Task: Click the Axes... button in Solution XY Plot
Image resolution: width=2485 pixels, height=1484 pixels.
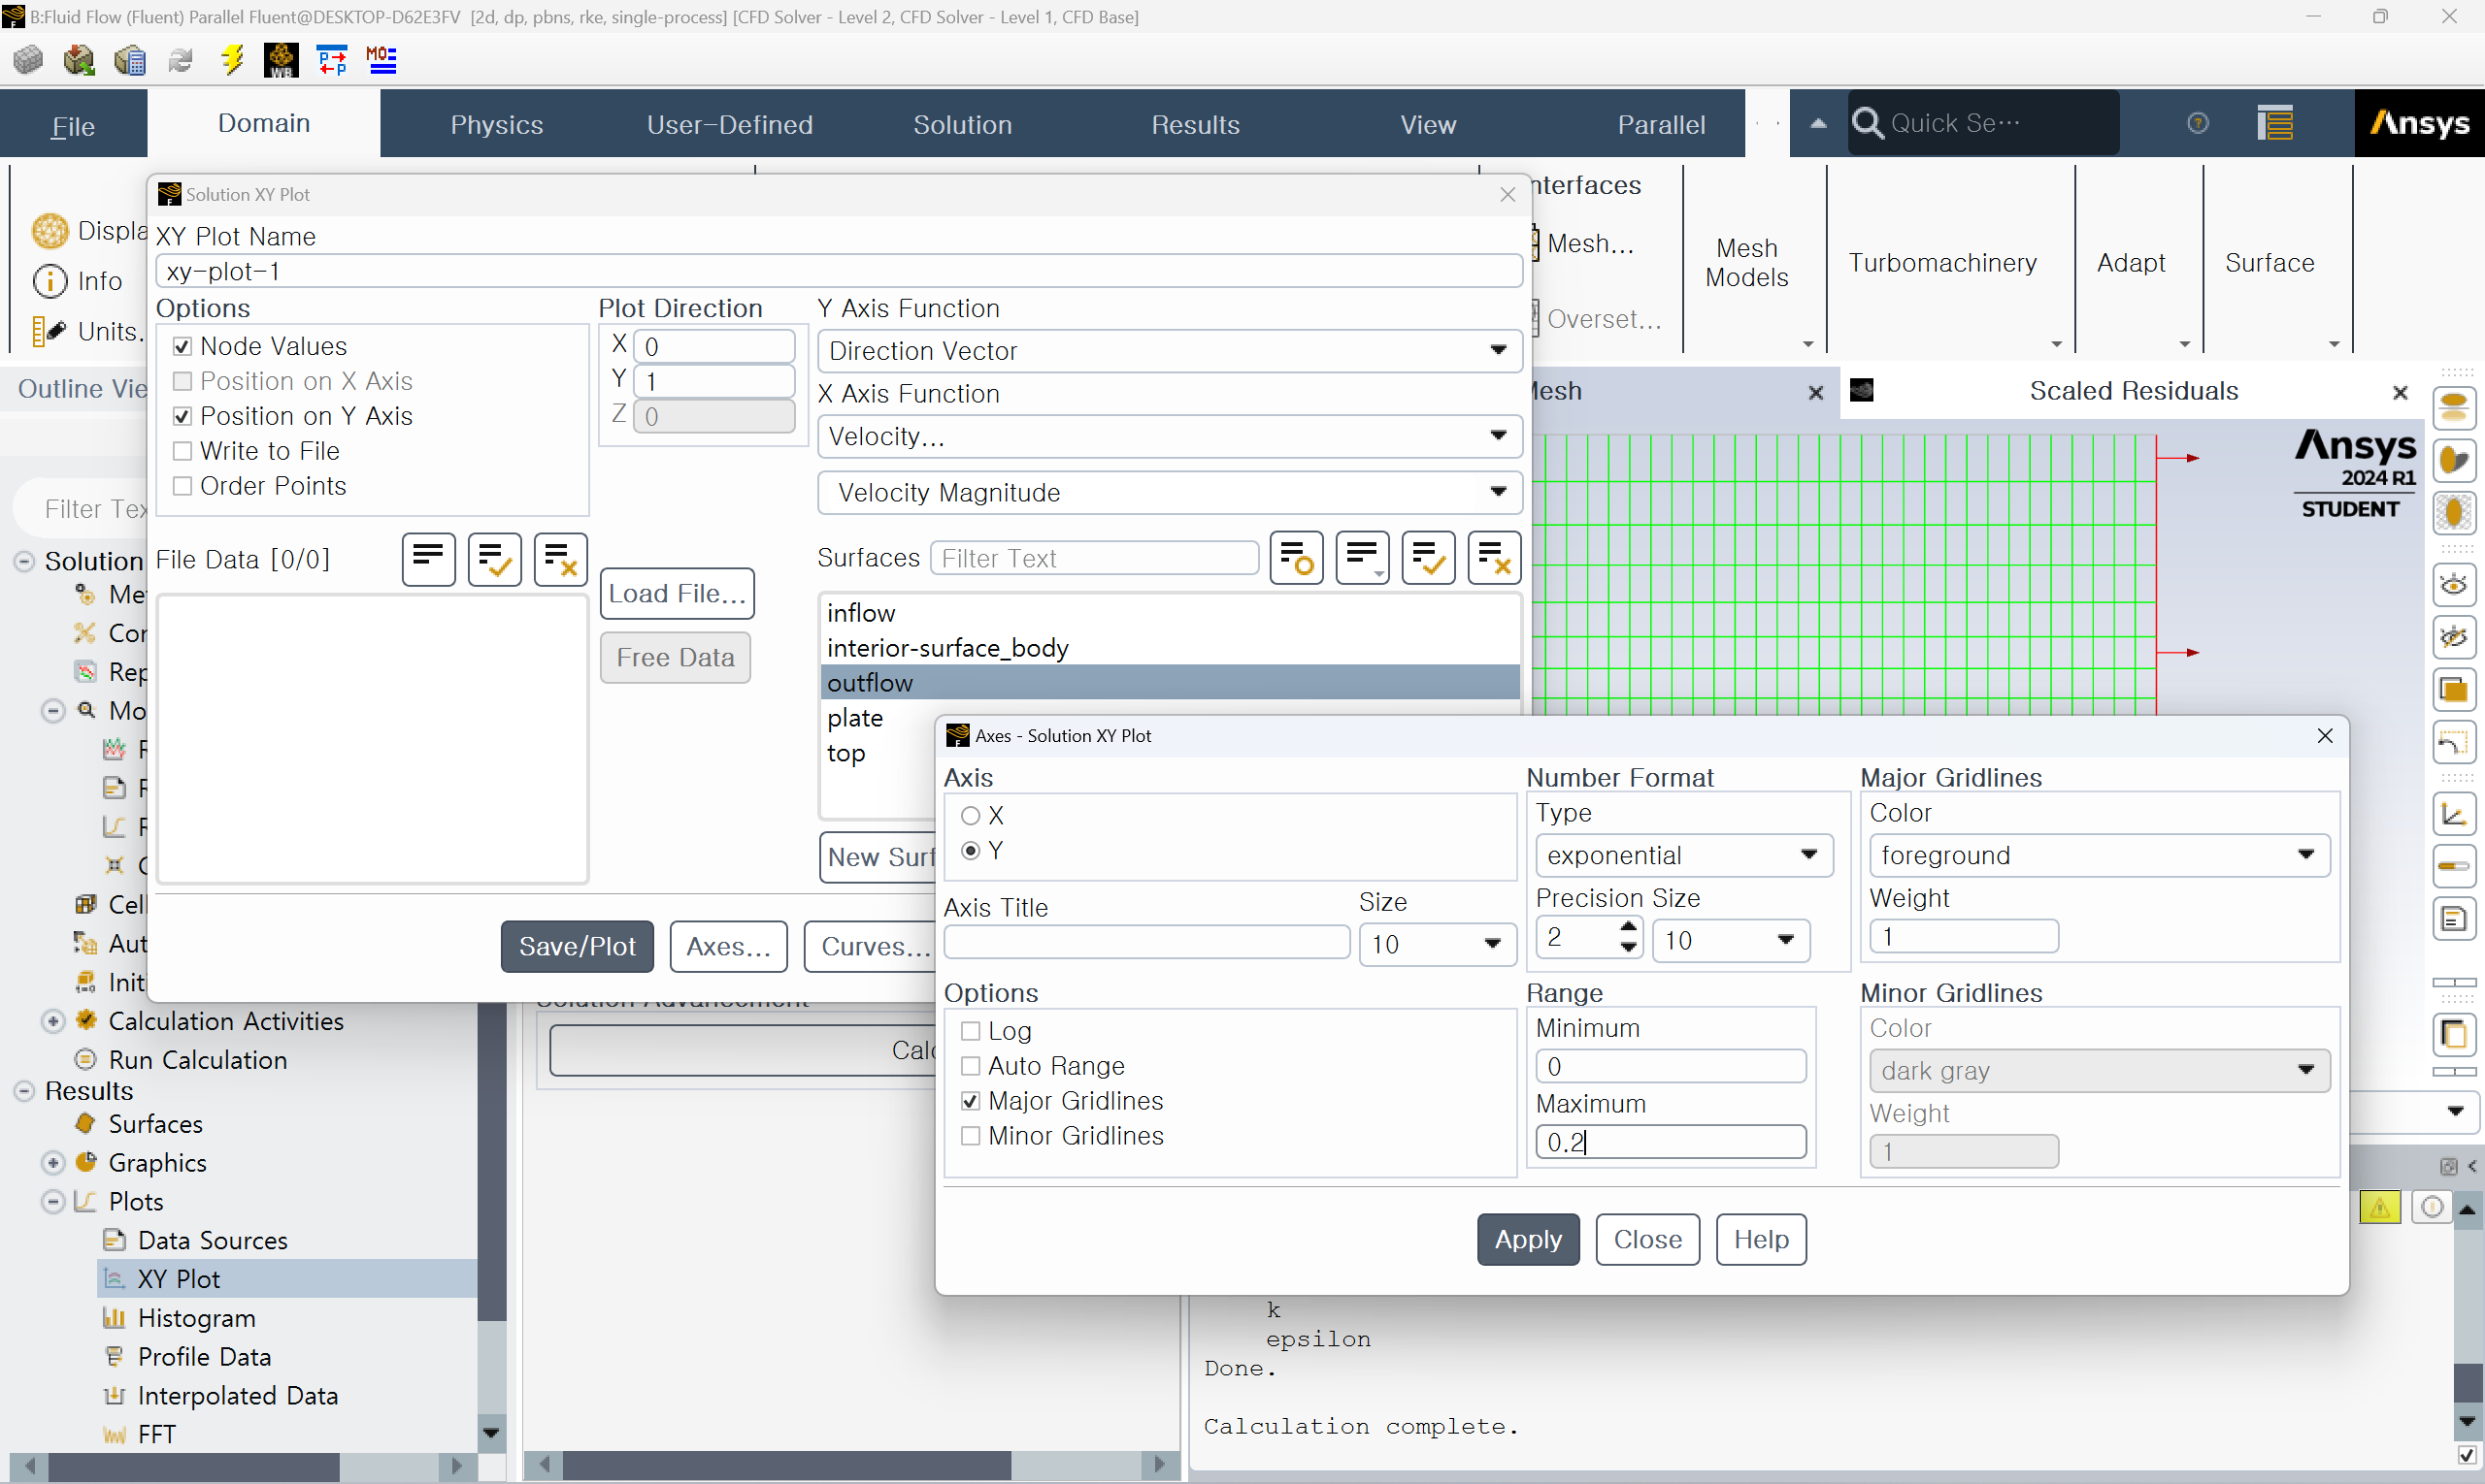Action: click(x=728, y=946)
